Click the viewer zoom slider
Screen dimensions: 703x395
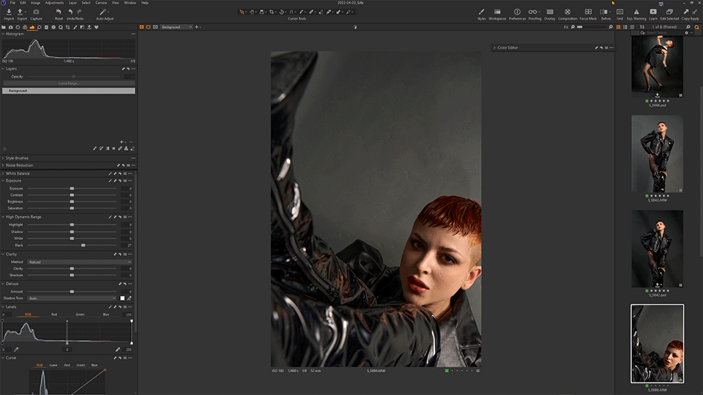pos(591,27)
